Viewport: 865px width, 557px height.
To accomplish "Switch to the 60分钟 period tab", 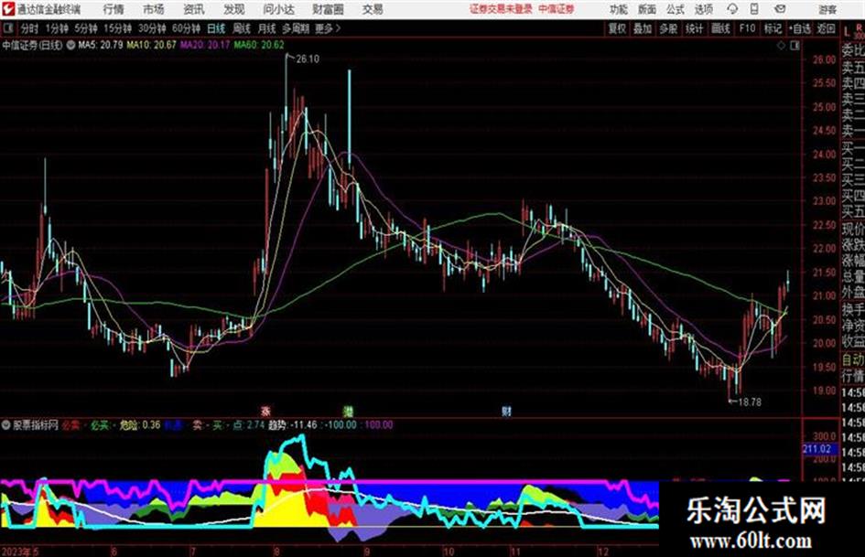I will point(187,28).
